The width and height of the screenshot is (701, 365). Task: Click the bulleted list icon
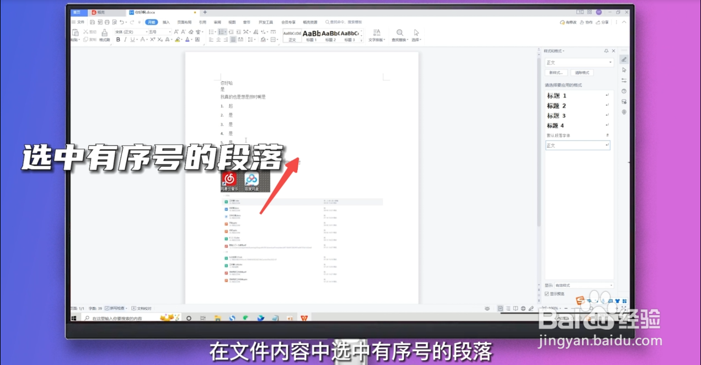click(x=211, y=32)
